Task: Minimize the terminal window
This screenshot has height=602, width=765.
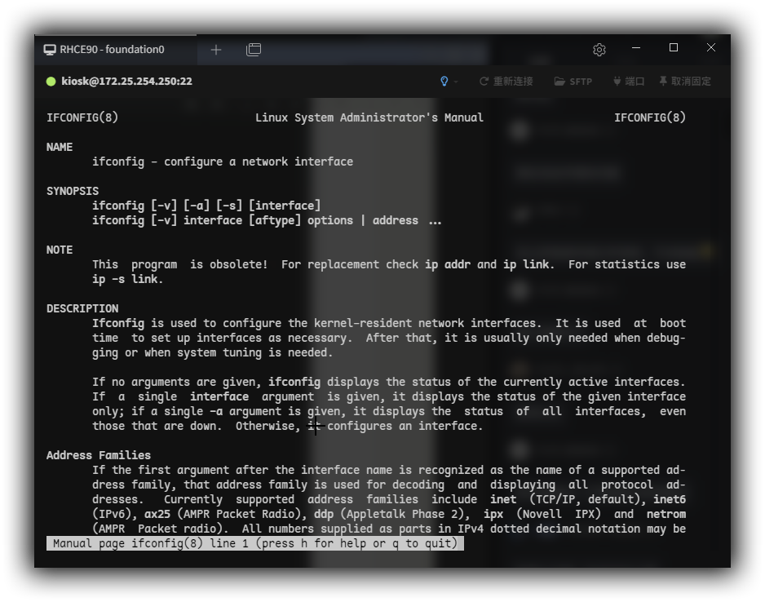Action: [636, 48]
